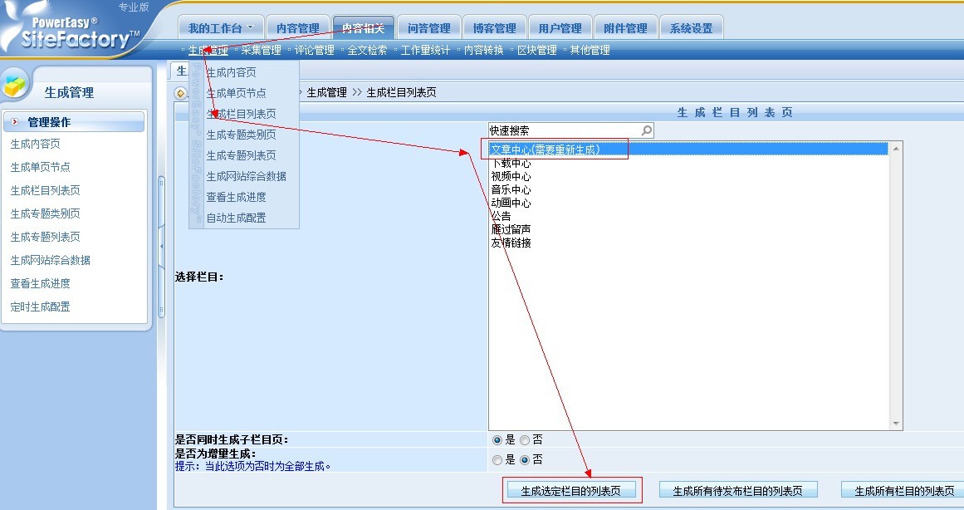Switch to the 内容管理 tab
Viewport: 964px width, 510px height.
click(x=297, y=28)
